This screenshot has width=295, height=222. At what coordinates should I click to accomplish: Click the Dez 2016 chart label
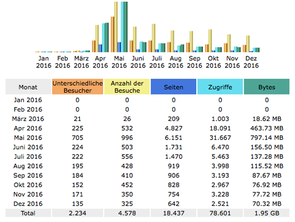(x=251, y=62)
